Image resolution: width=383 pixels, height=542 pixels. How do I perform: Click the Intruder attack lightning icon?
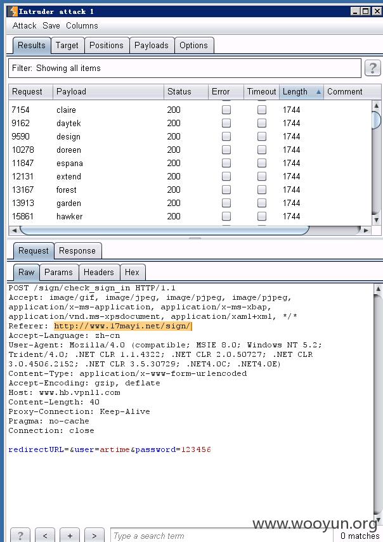(x=13, y=11)
